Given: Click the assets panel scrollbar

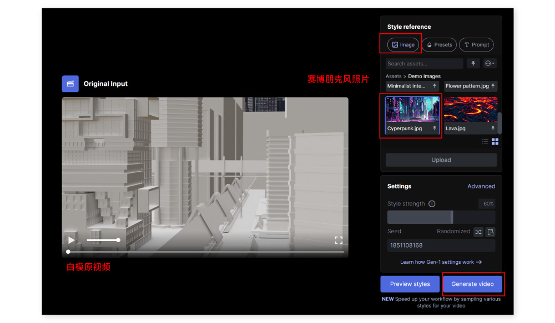Looking at the screenshot, I should click(500, 123).
